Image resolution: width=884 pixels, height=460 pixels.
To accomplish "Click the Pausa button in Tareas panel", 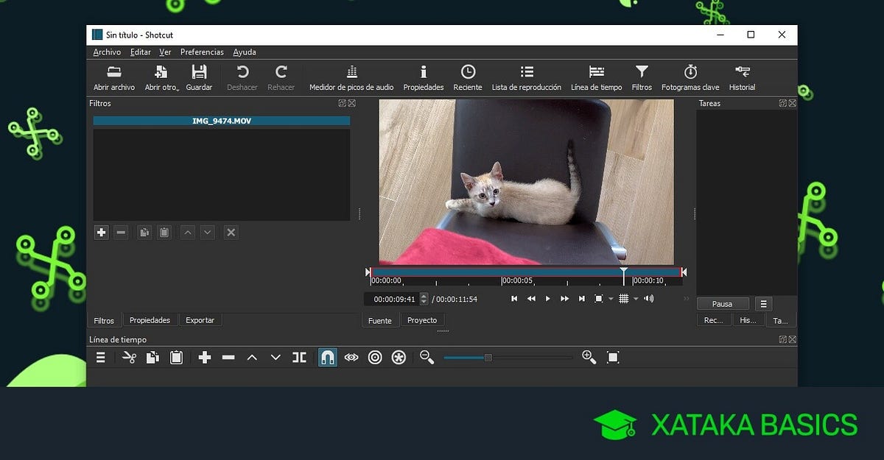I will point(722,303).
